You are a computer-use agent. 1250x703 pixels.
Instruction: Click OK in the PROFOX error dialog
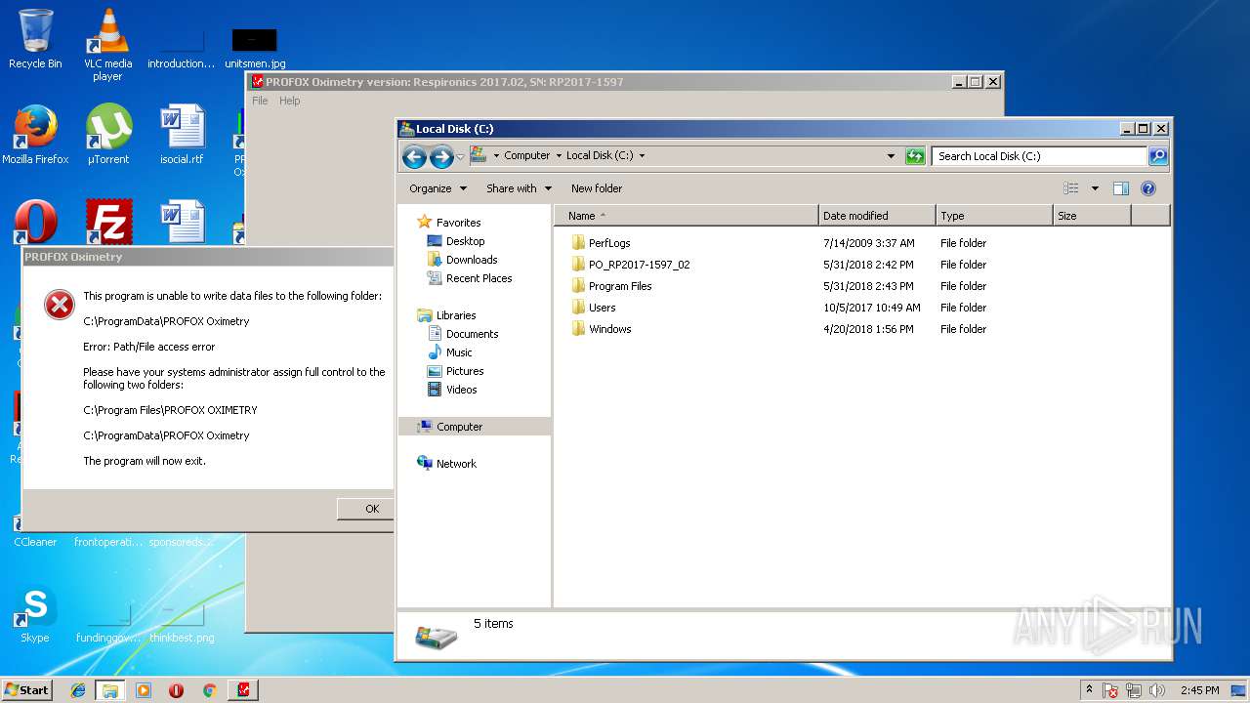[x=367, y=509]
